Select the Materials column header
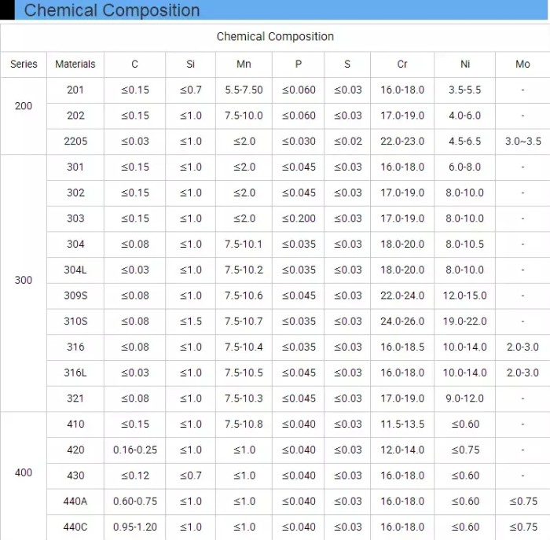 tap(75, 64)
